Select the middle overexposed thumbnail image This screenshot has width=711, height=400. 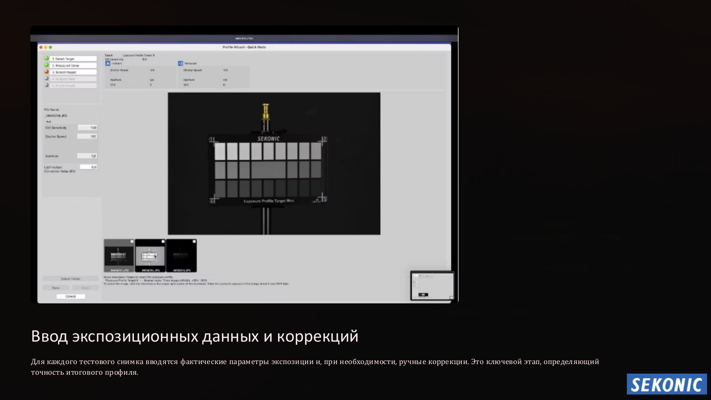coord(150,256)
